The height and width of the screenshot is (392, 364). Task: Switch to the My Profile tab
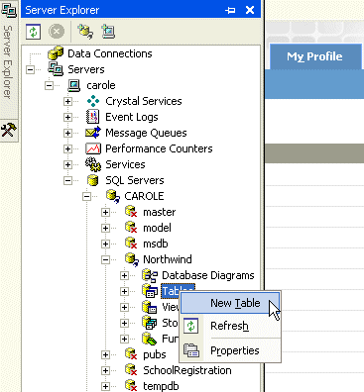(x=314, y=56)
